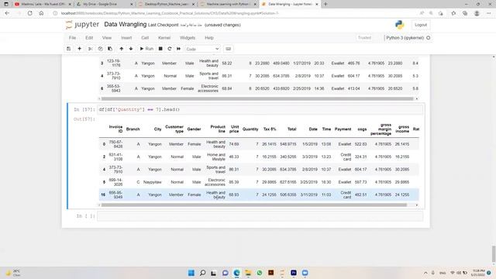The height and width of the screenshot is (279, 496).
Task: Open the Kernel menu
Action: pyautogui.click(x=164, y=38)
